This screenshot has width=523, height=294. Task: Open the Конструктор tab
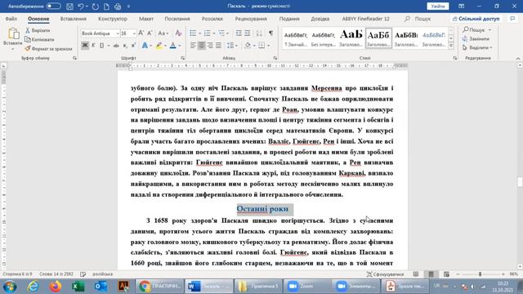(113, 19)
